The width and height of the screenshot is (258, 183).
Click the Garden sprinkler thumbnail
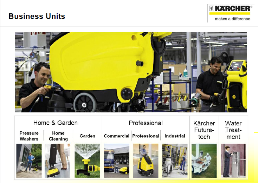coord(87,161)
